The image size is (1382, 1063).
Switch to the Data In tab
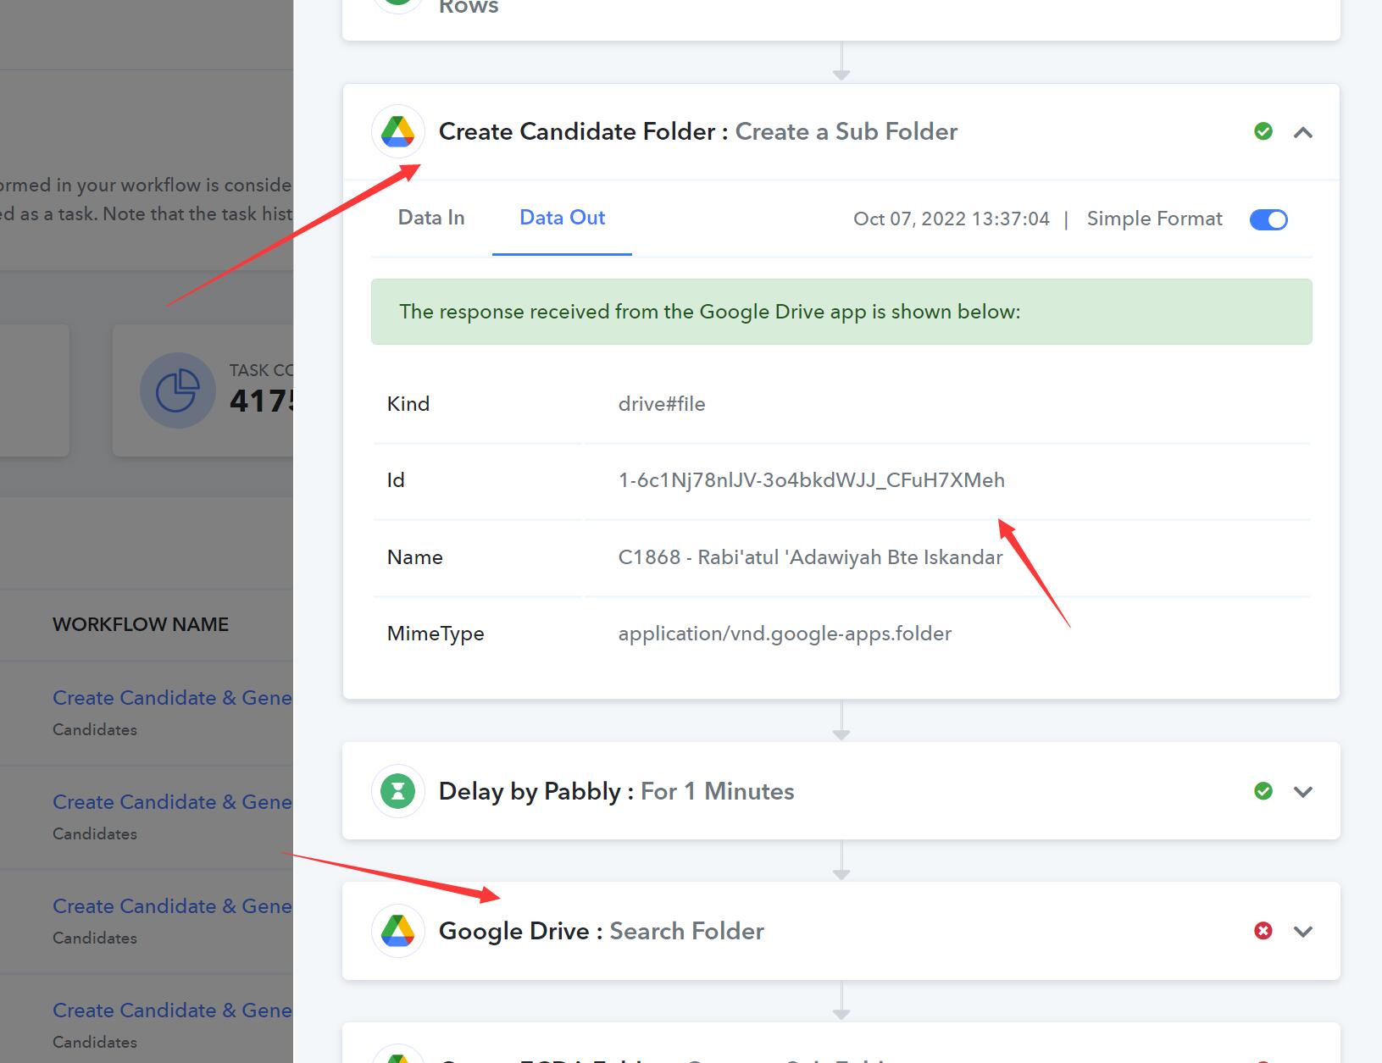tap(431, 218)
